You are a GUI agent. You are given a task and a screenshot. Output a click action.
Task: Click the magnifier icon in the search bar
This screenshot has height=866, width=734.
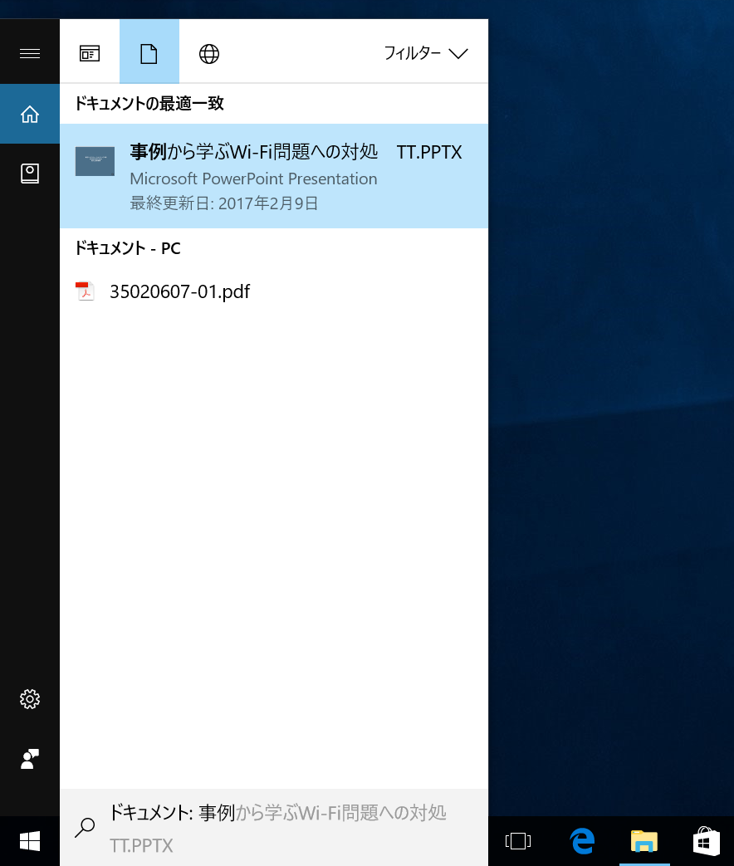pyautogui.click(x=84, y=828)
